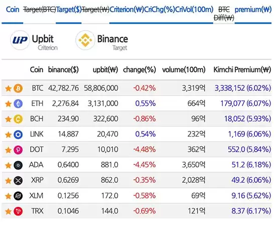Open the Binance Target exchange selector

click(x=102, y=40)
